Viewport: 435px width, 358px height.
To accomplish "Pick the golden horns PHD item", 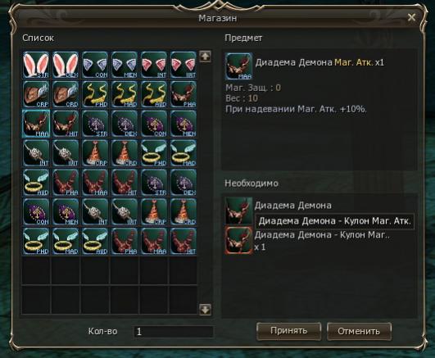I will point(95,94).
